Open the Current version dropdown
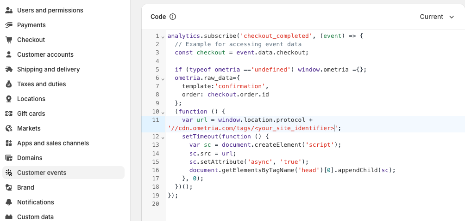The width and height of the screenshot is (465, 221). (437, 17)
